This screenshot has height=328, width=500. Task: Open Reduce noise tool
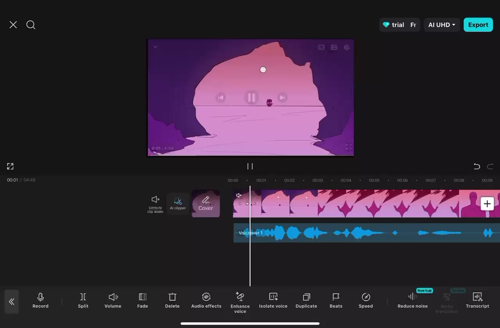(412, 301)
